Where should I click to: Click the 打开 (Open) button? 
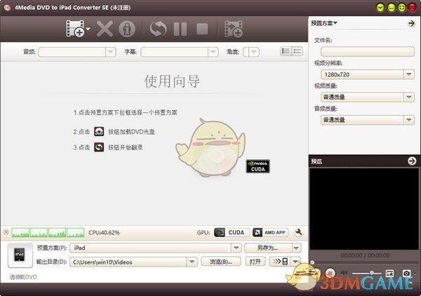[x=255, y=262]
